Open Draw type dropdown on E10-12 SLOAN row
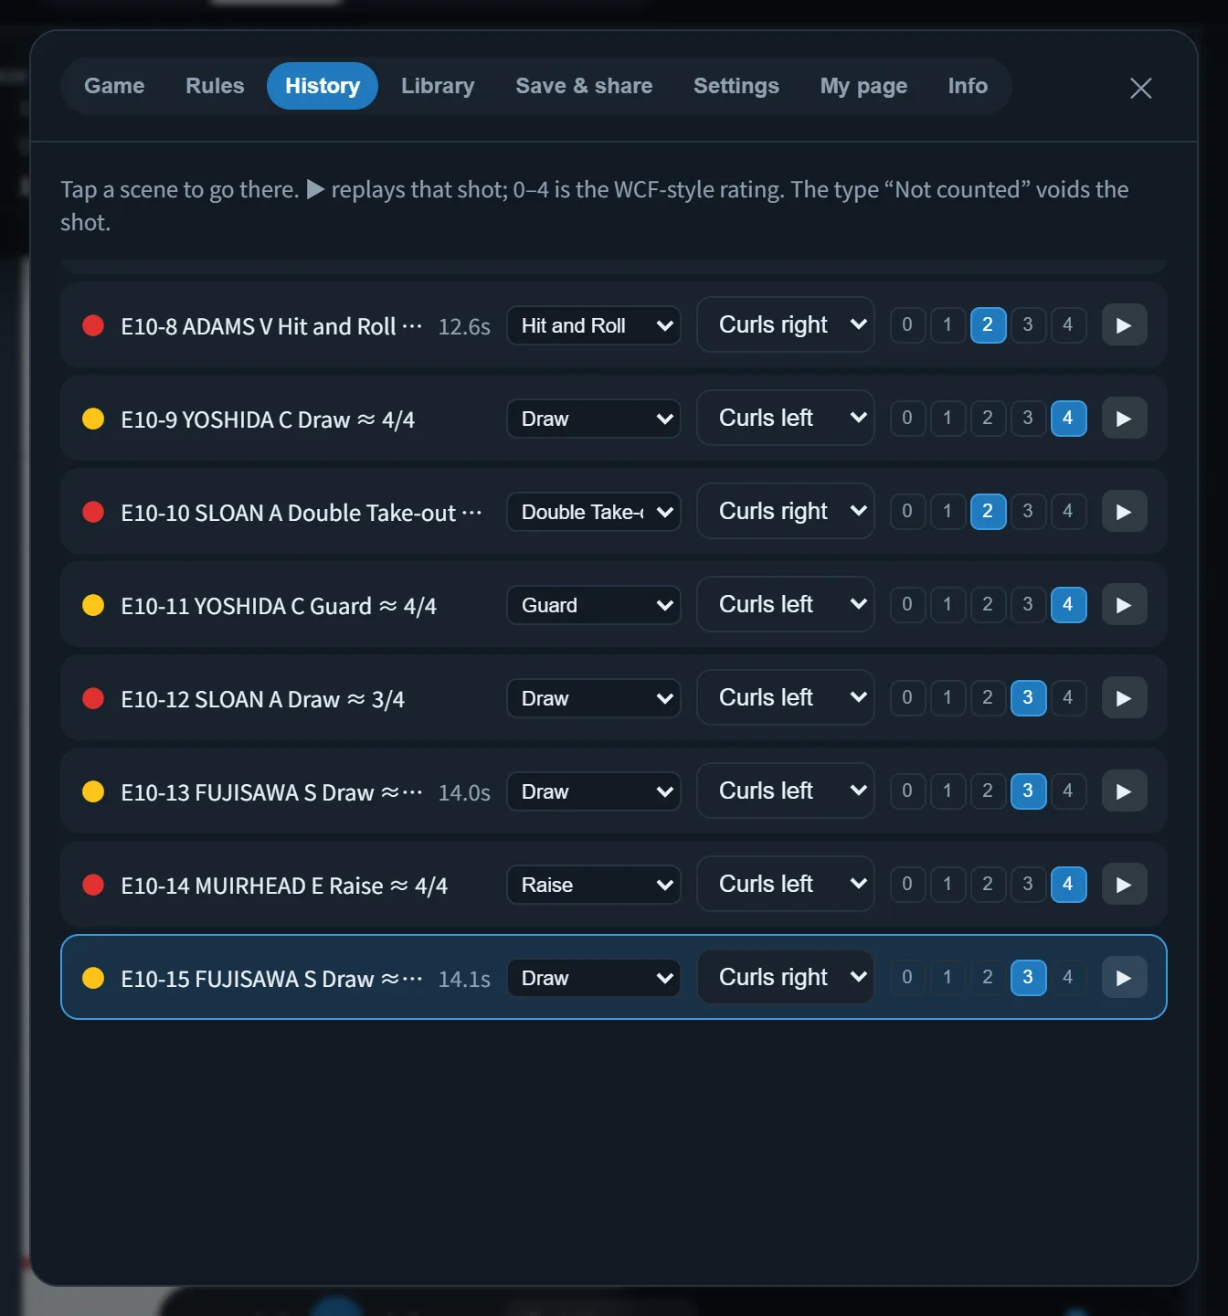 pos(594,698)
